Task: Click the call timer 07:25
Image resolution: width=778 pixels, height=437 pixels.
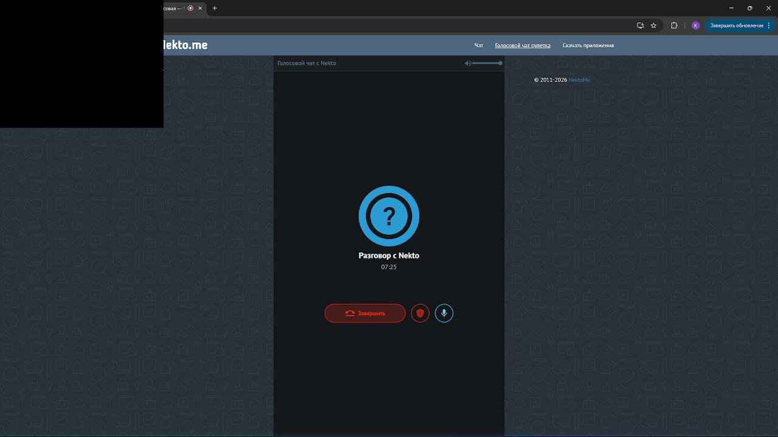Action: (389, 267)
